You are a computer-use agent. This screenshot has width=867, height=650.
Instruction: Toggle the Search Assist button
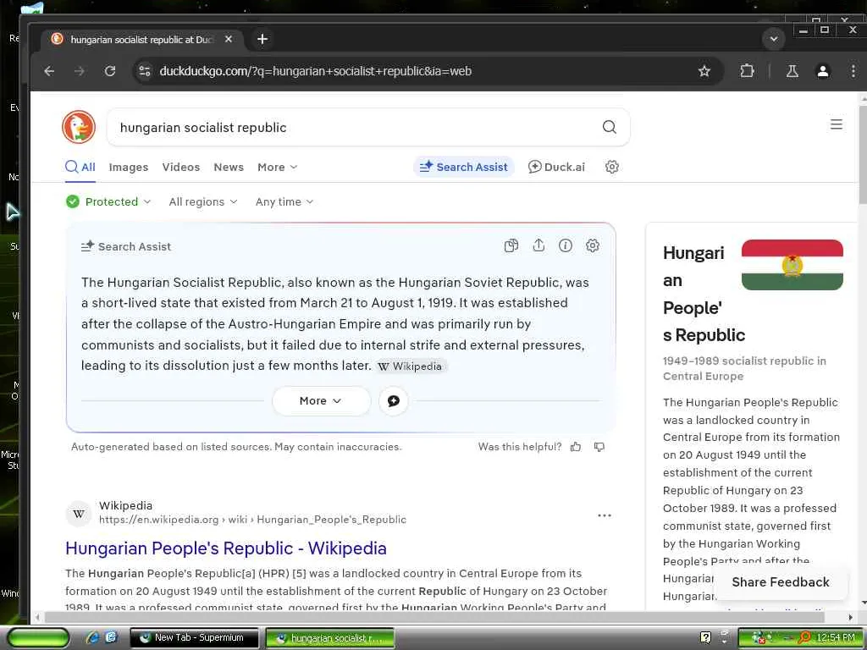463,167
